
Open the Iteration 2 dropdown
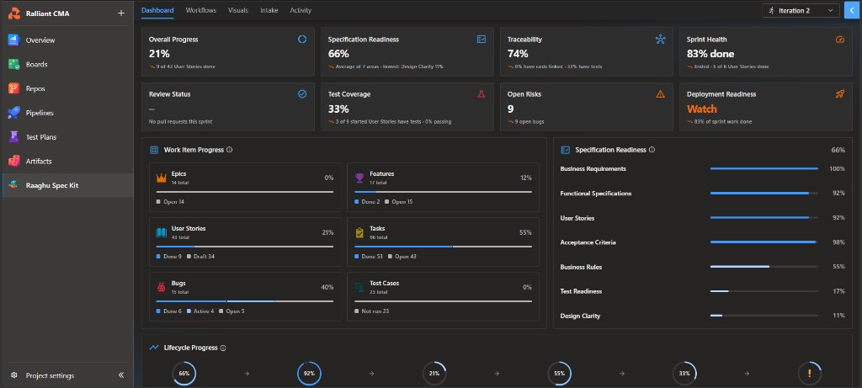tap(801, 10)
